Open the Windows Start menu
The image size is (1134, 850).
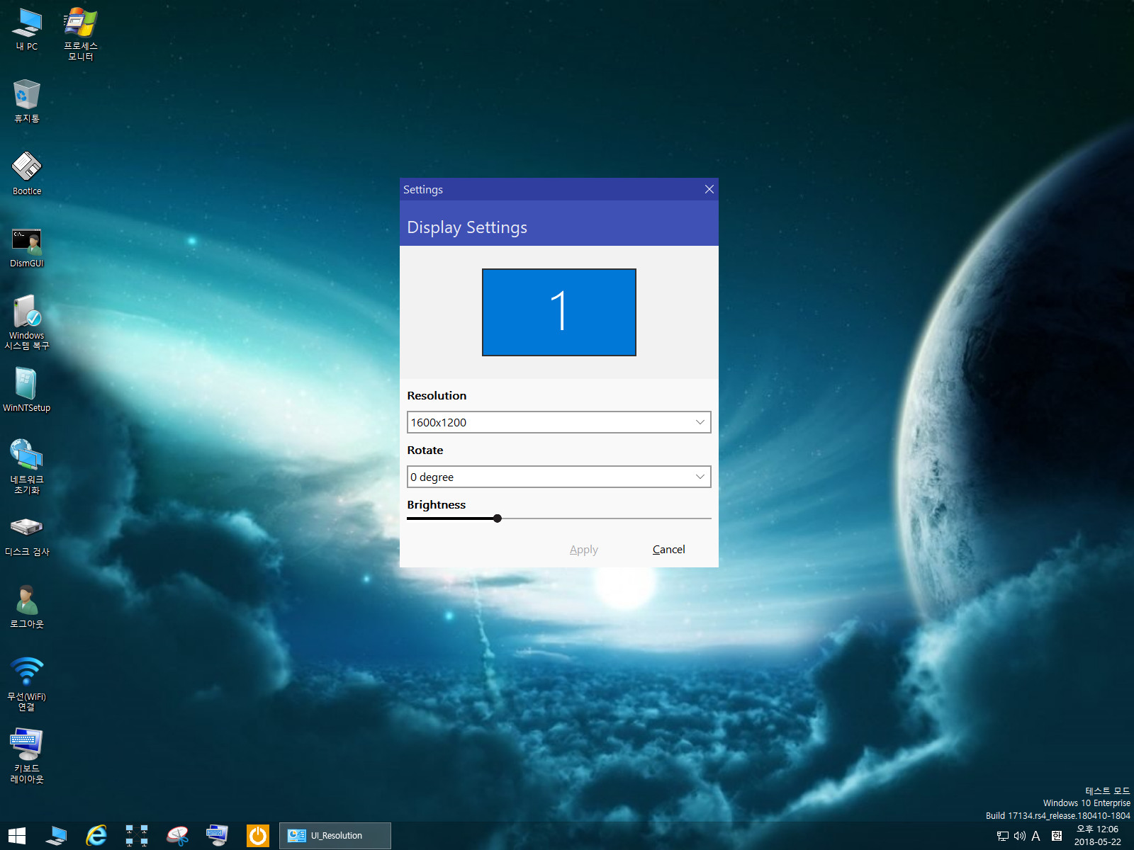coord(16,836)
